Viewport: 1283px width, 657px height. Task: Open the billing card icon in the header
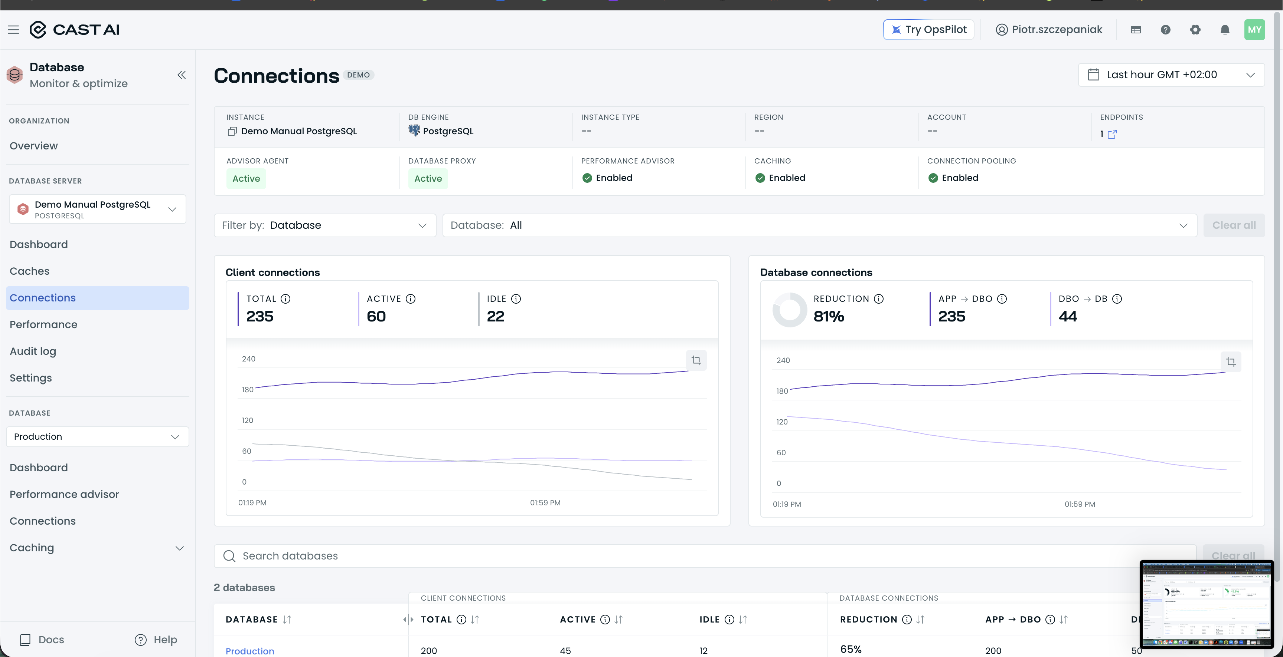click(1136, 30)
